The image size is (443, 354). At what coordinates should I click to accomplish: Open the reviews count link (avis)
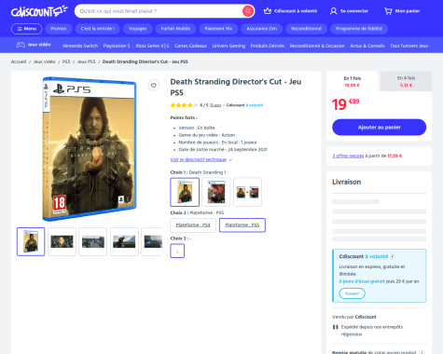pos(215,105)
